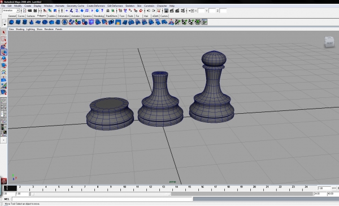This screenshot has width=339, height=206.
Task: Click the go-to-start playback button
Action: pyautogui.click(x=334, y=188)
